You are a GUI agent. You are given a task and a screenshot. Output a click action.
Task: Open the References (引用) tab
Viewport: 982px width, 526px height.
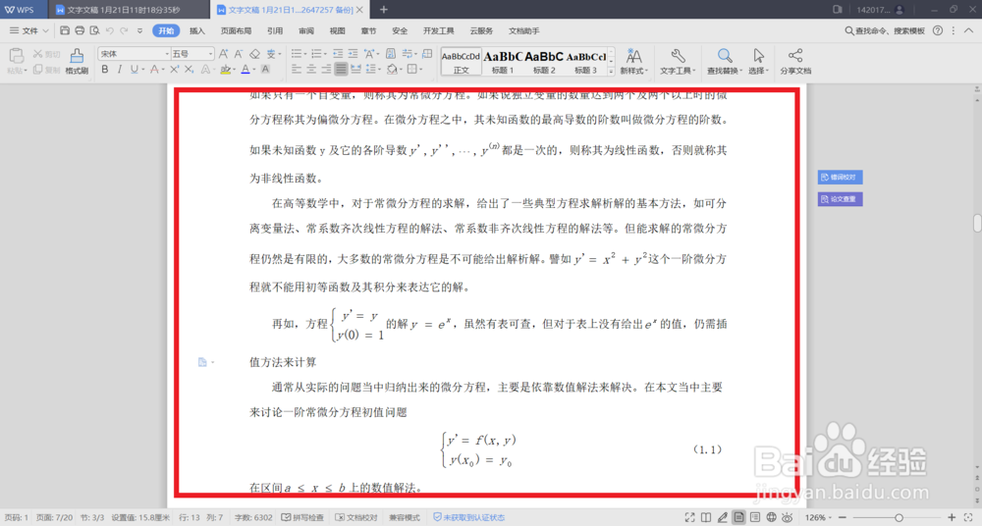[x=275, y=30]
